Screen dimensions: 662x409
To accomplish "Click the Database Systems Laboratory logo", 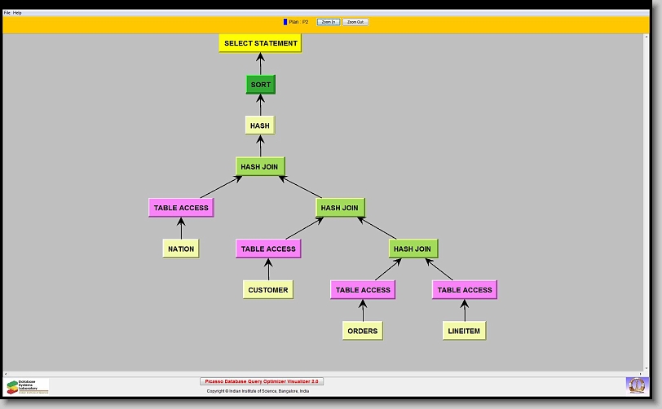I will coord(27,386).
